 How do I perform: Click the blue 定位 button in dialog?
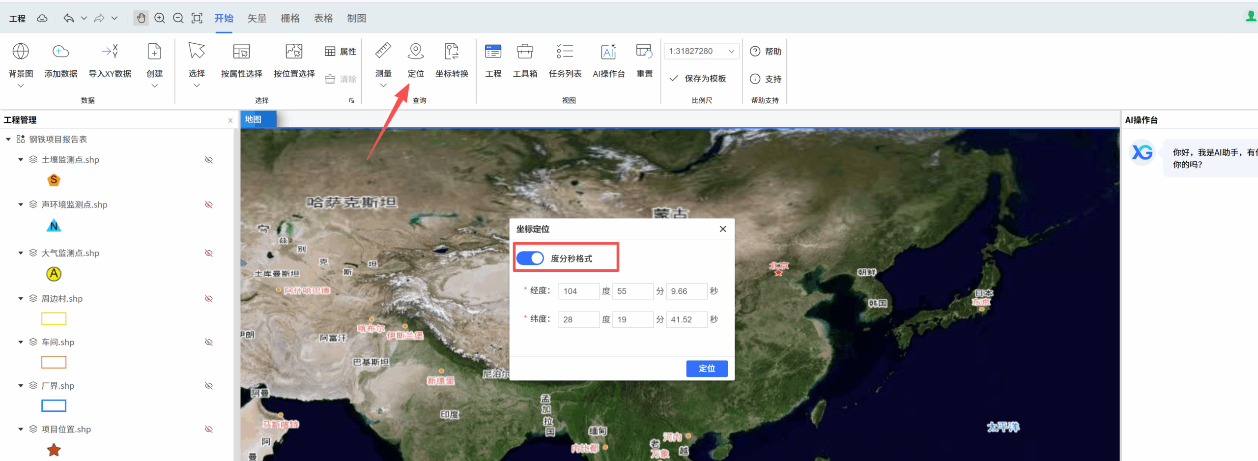[x=707, y=368]
